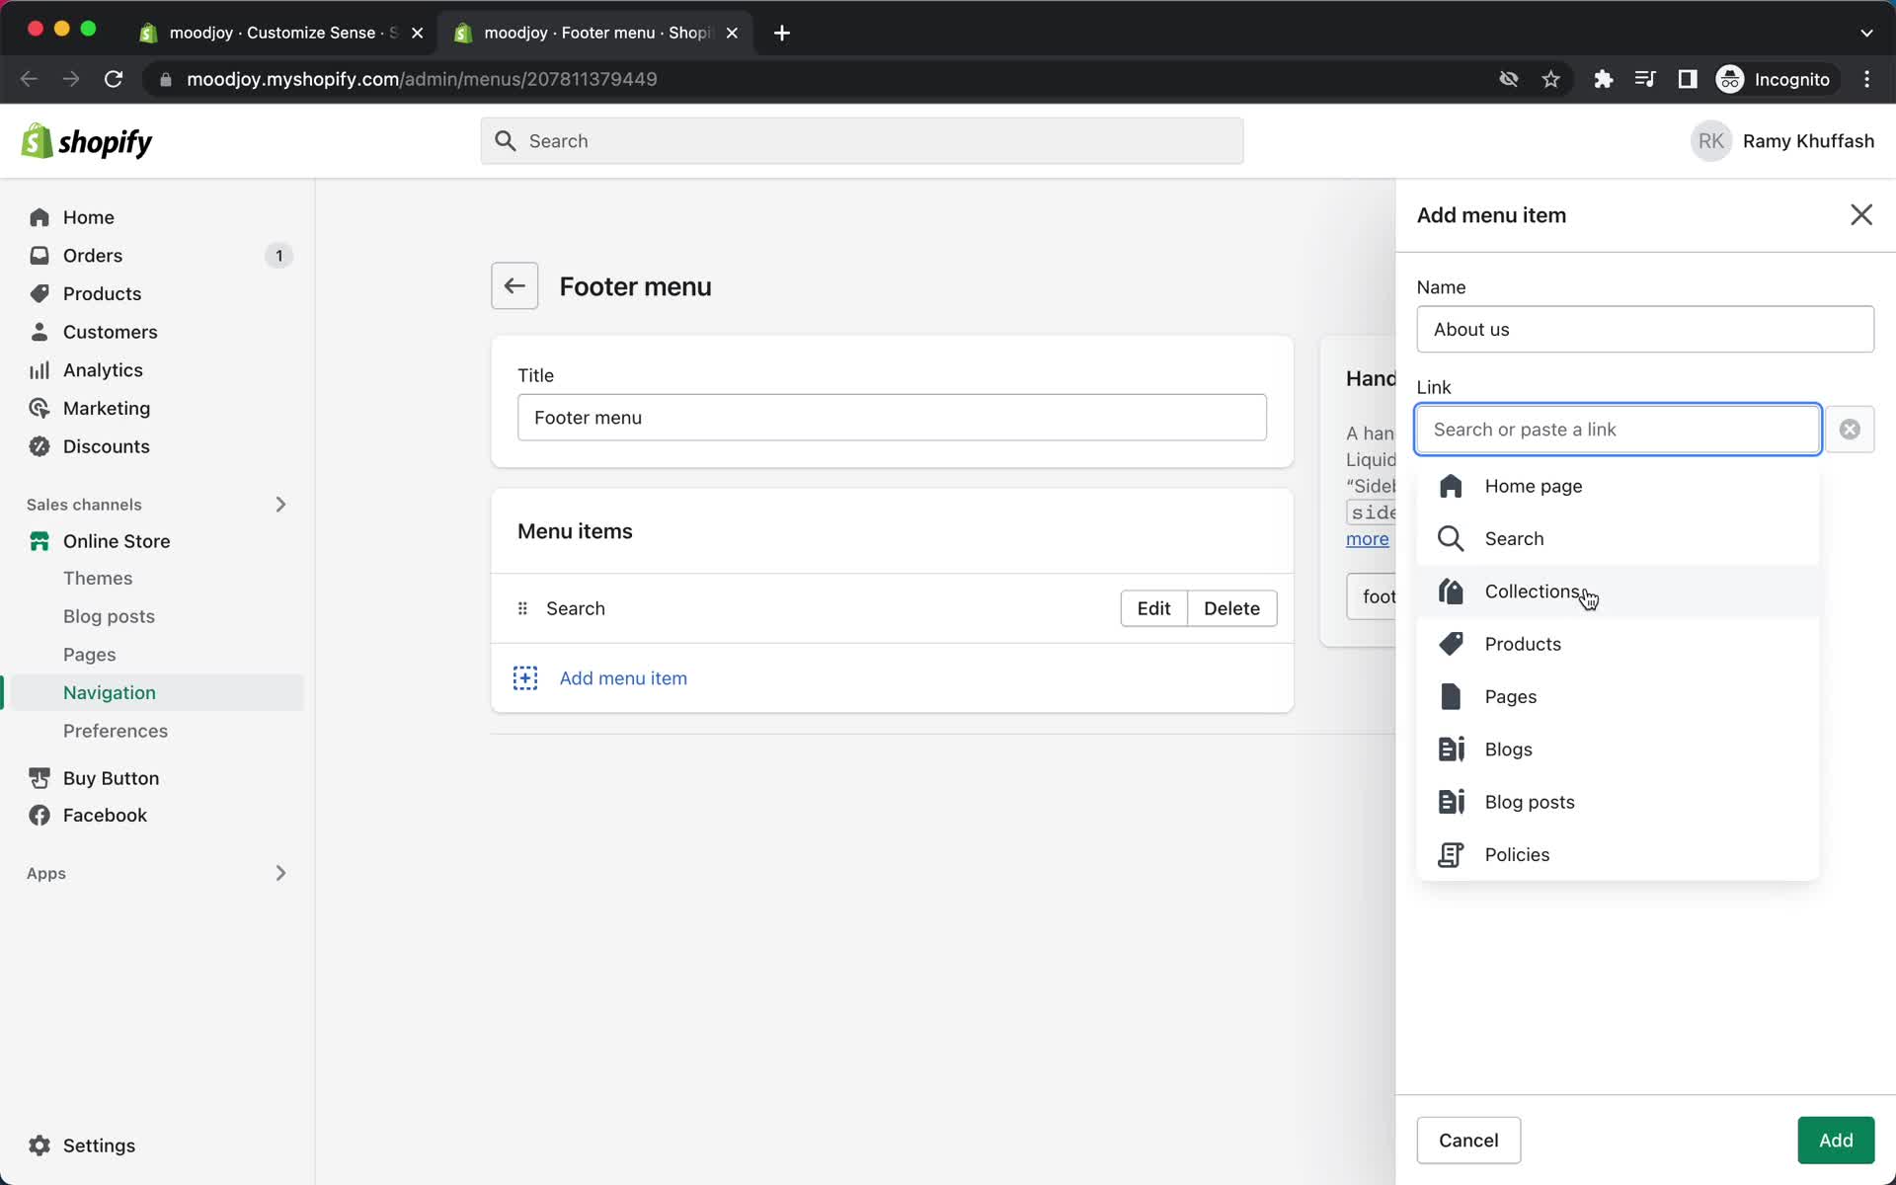Click Cancel to discard menu item changes
Image resolution: width=1896 pixels, height=1185 pixels.
pos(1468,1140)
